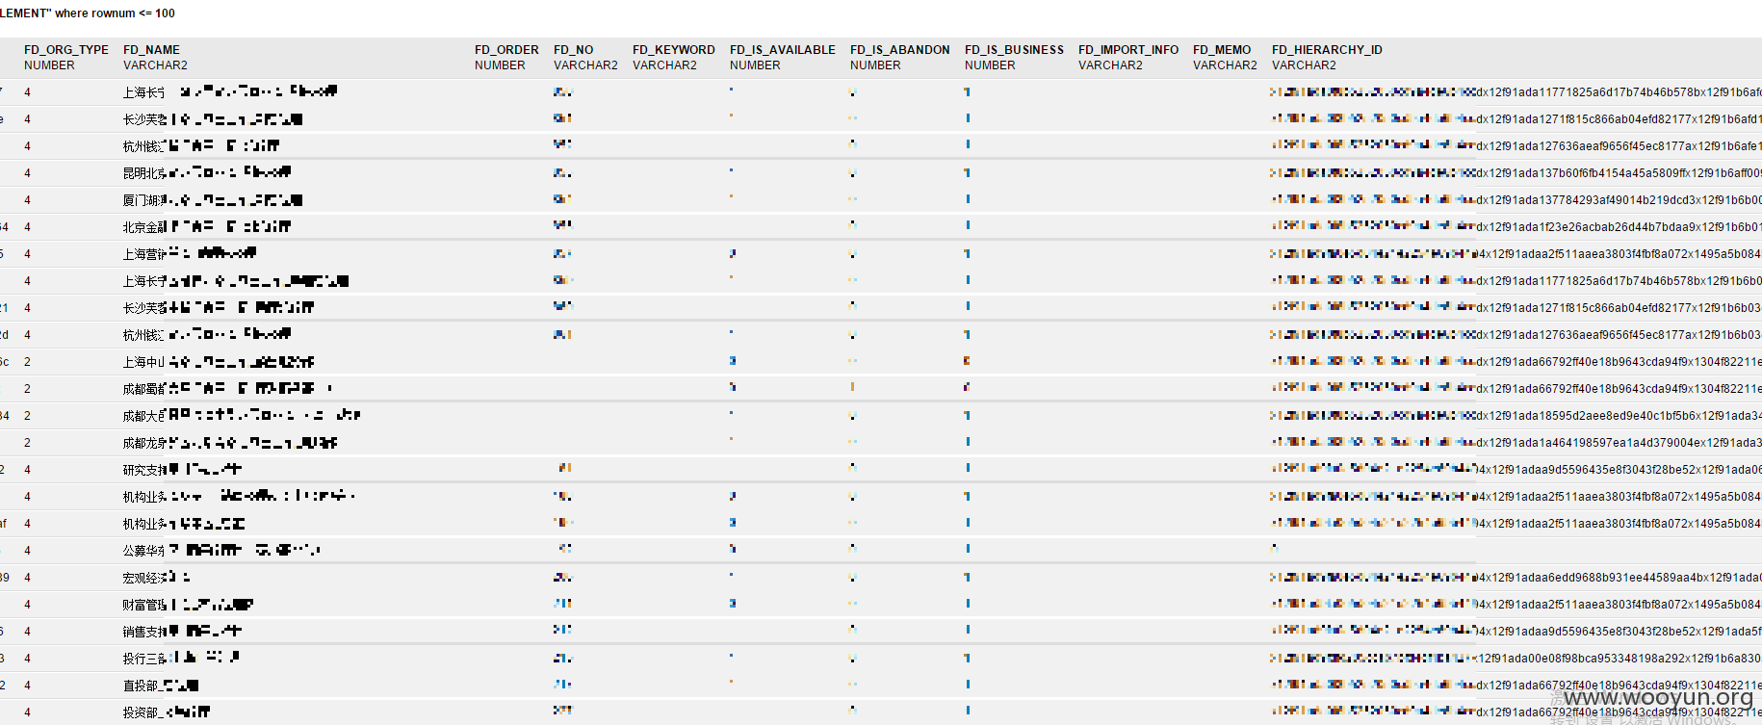Click the row name starting 长沙芙蓉 in second row
1762x725 pixels.
213,119
